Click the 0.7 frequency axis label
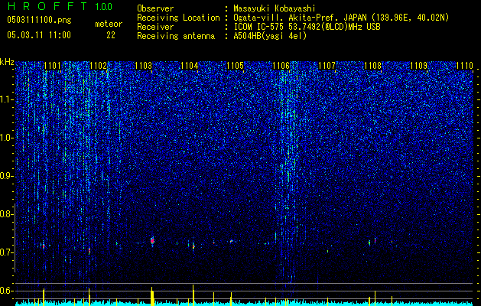This screenshot has height=306, width=481. 6,252
